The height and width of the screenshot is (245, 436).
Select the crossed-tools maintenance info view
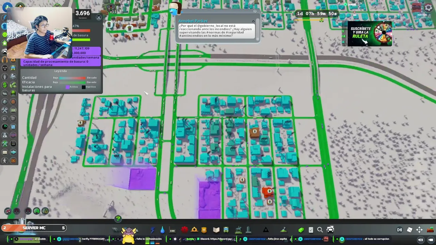point(4,110)
